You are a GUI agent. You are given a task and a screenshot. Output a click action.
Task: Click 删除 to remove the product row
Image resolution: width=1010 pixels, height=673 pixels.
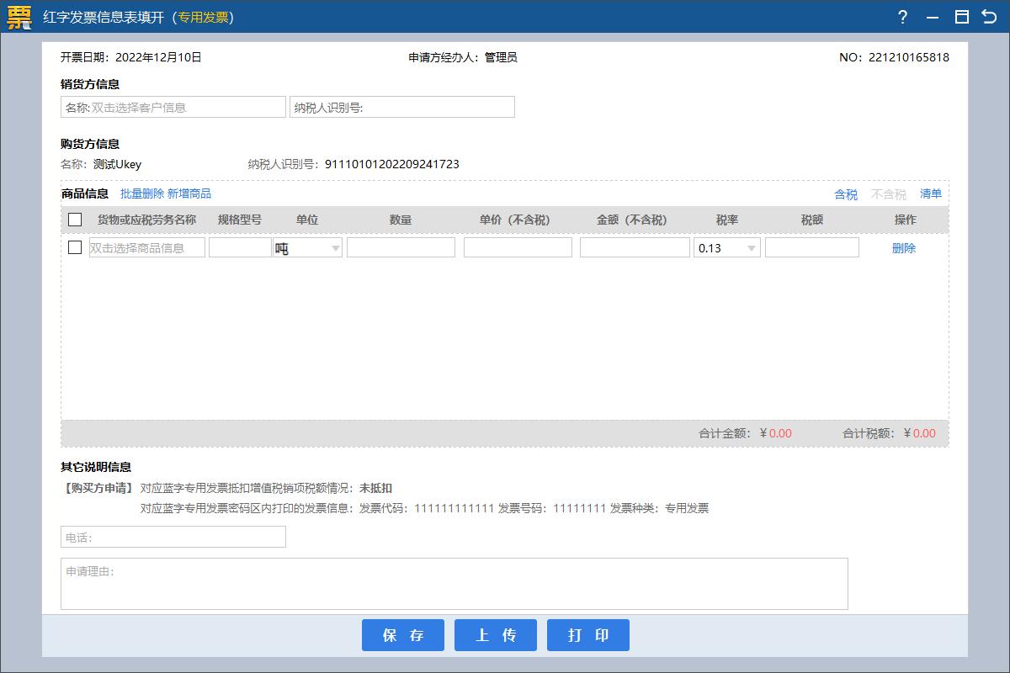tap(903, 247)
